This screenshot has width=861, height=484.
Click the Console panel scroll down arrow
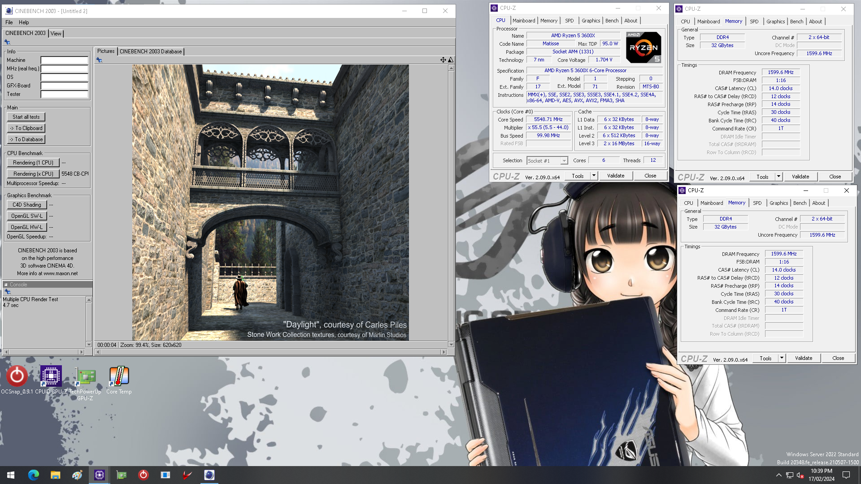89,345
